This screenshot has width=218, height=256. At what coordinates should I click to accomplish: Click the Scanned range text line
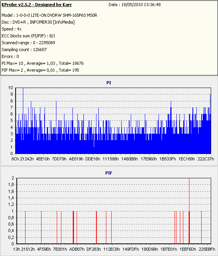click(29, 43)
